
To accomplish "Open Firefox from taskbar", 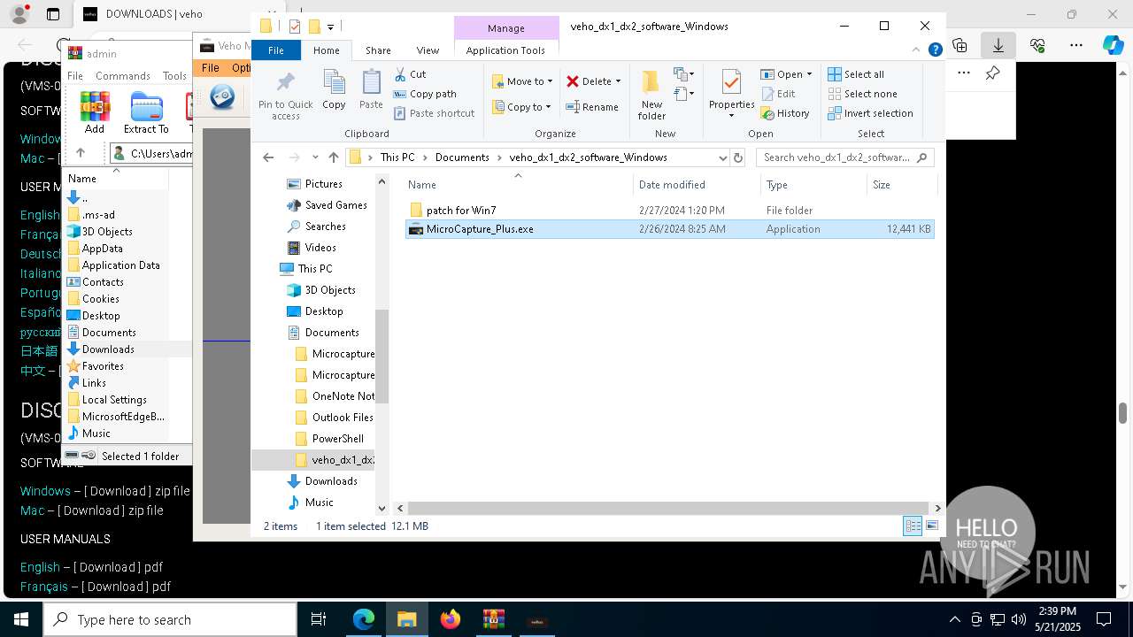I will (451, 619).
